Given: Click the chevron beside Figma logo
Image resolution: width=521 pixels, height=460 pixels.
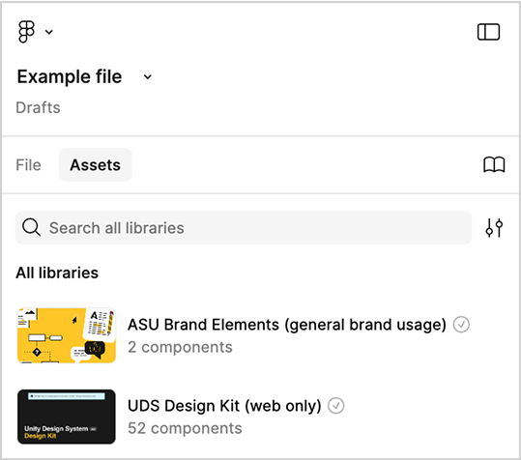Looking at the screenshot, I should point(49,32).
